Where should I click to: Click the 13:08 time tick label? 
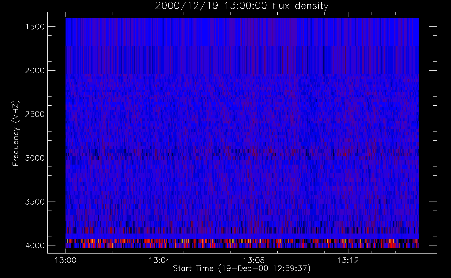click(254, 260)
